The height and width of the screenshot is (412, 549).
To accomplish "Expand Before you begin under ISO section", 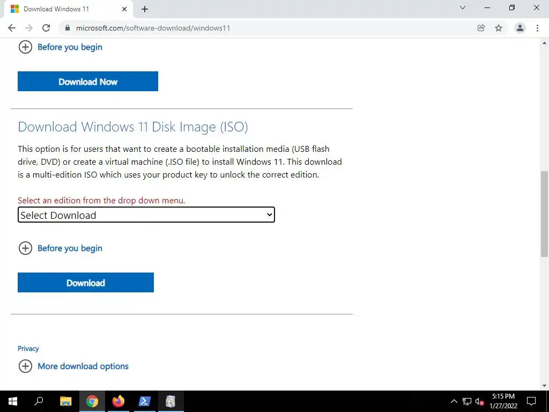I will coord(60,248).
